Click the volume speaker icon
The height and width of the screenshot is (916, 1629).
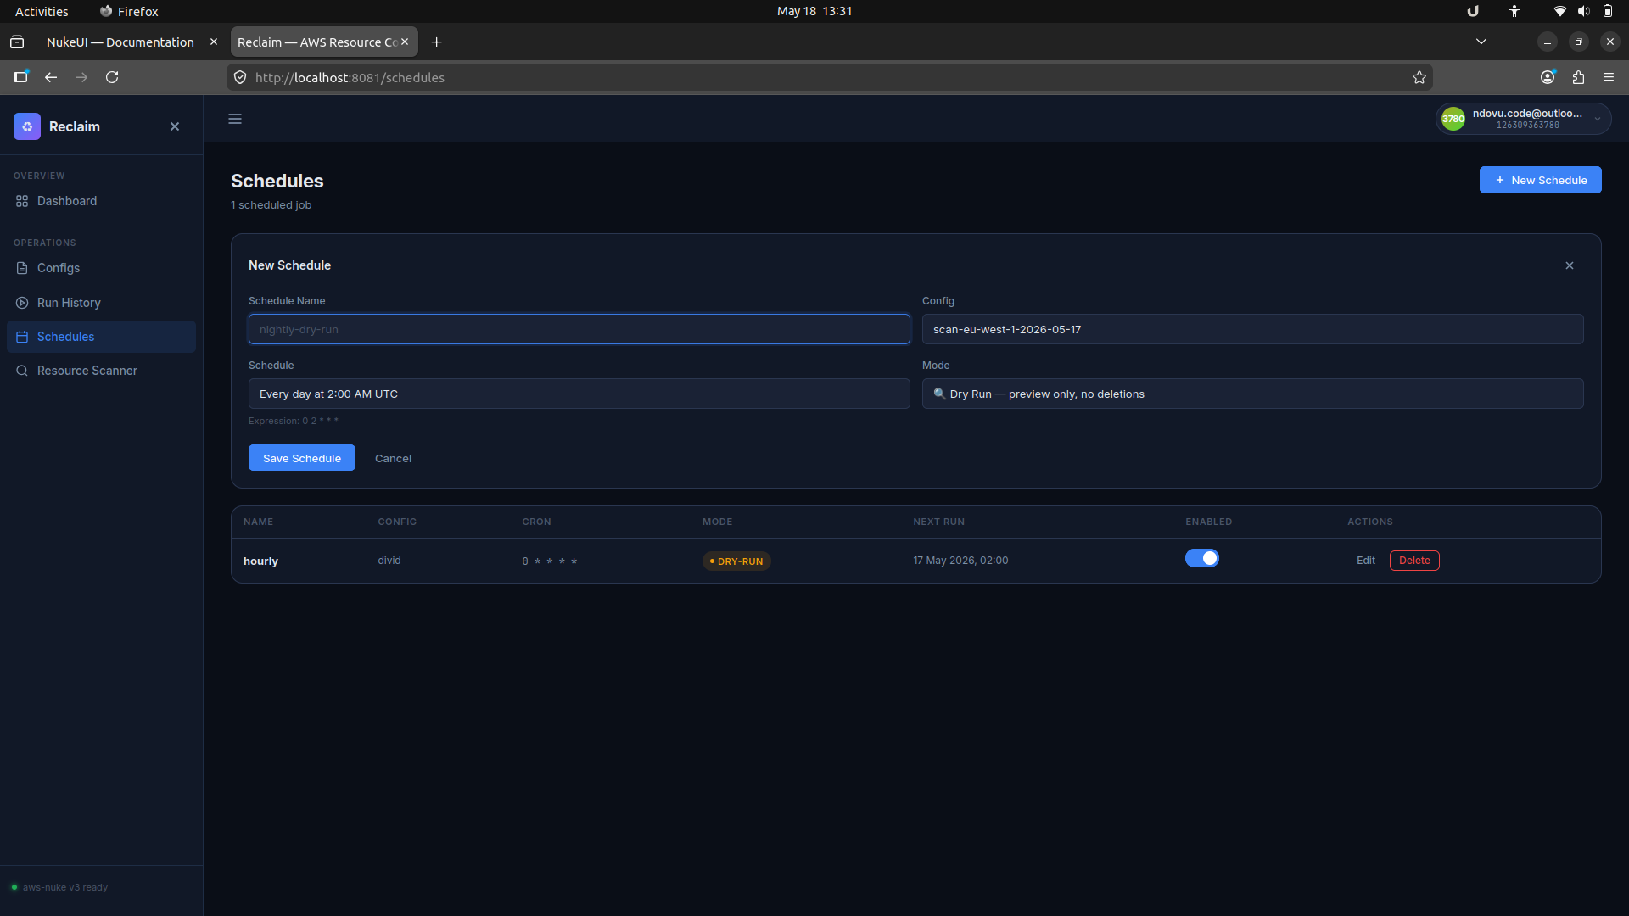click(1583, 11)
